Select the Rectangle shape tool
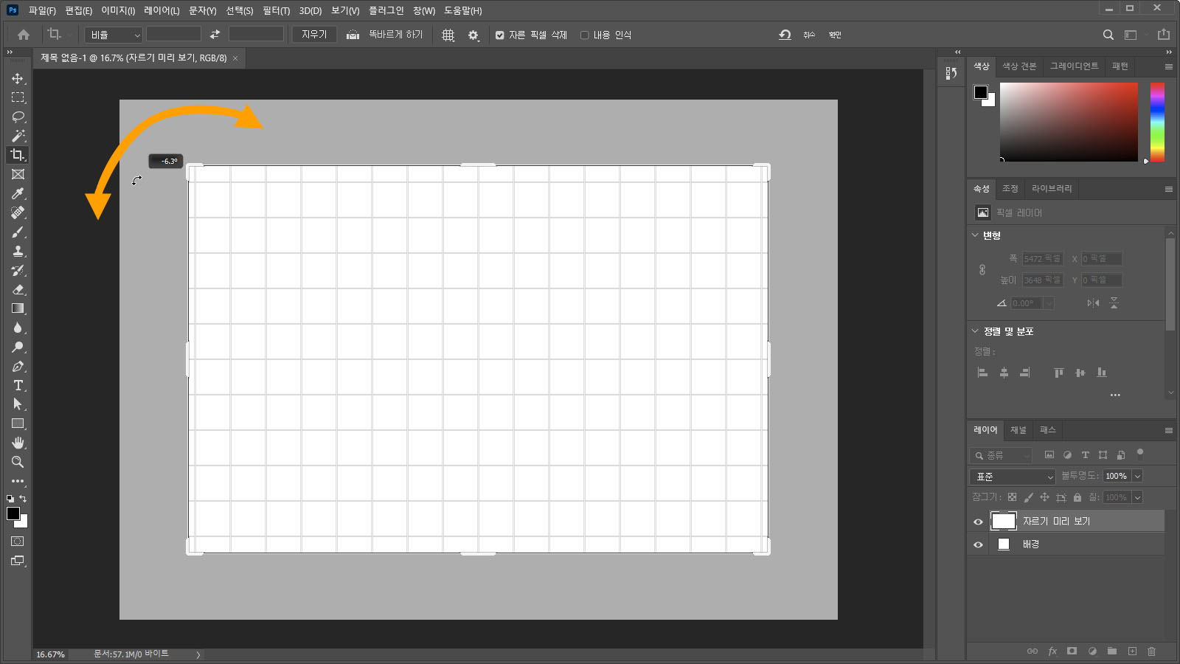1180x664 pixels. (18, 423)
